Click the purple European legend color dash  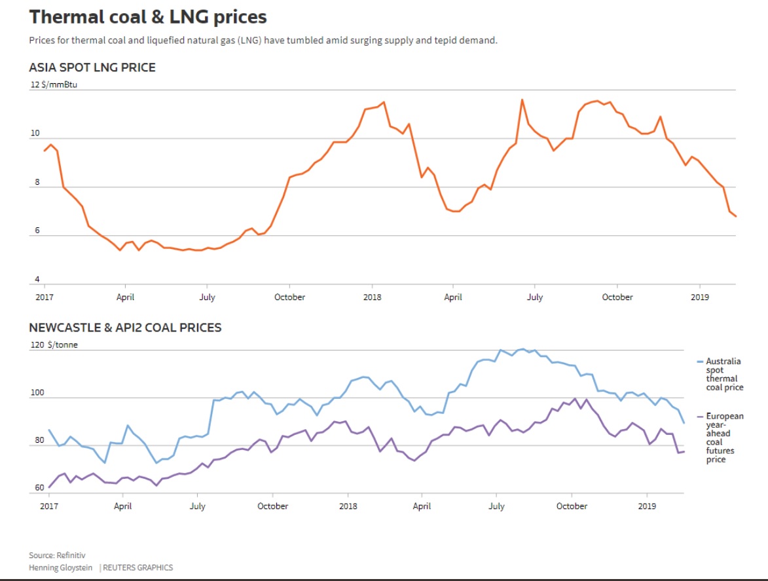pos(700,417)
